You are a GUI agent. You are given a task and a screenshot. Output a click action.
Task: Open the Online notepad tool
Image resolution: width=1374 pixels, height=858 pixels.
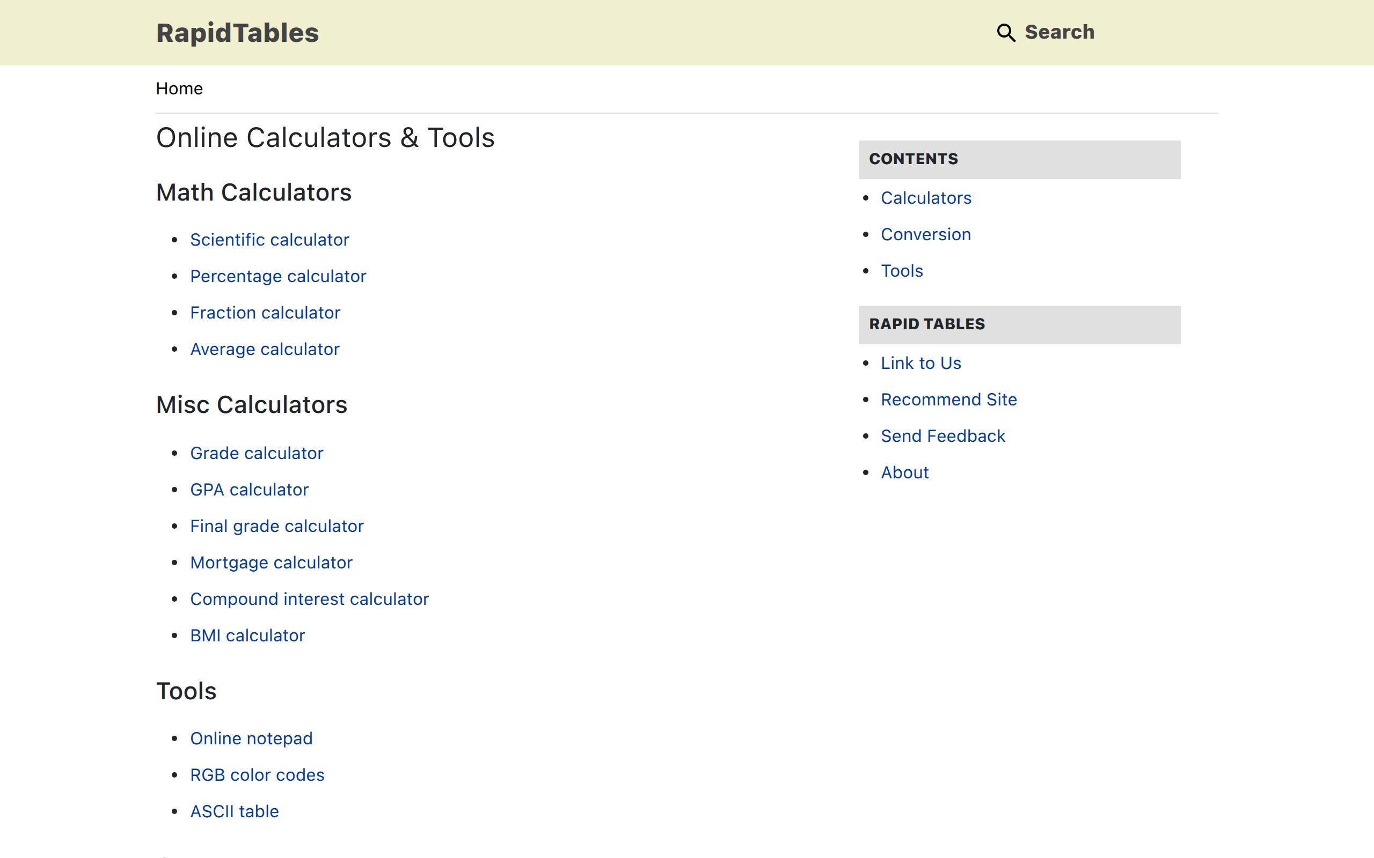[252, 738]
